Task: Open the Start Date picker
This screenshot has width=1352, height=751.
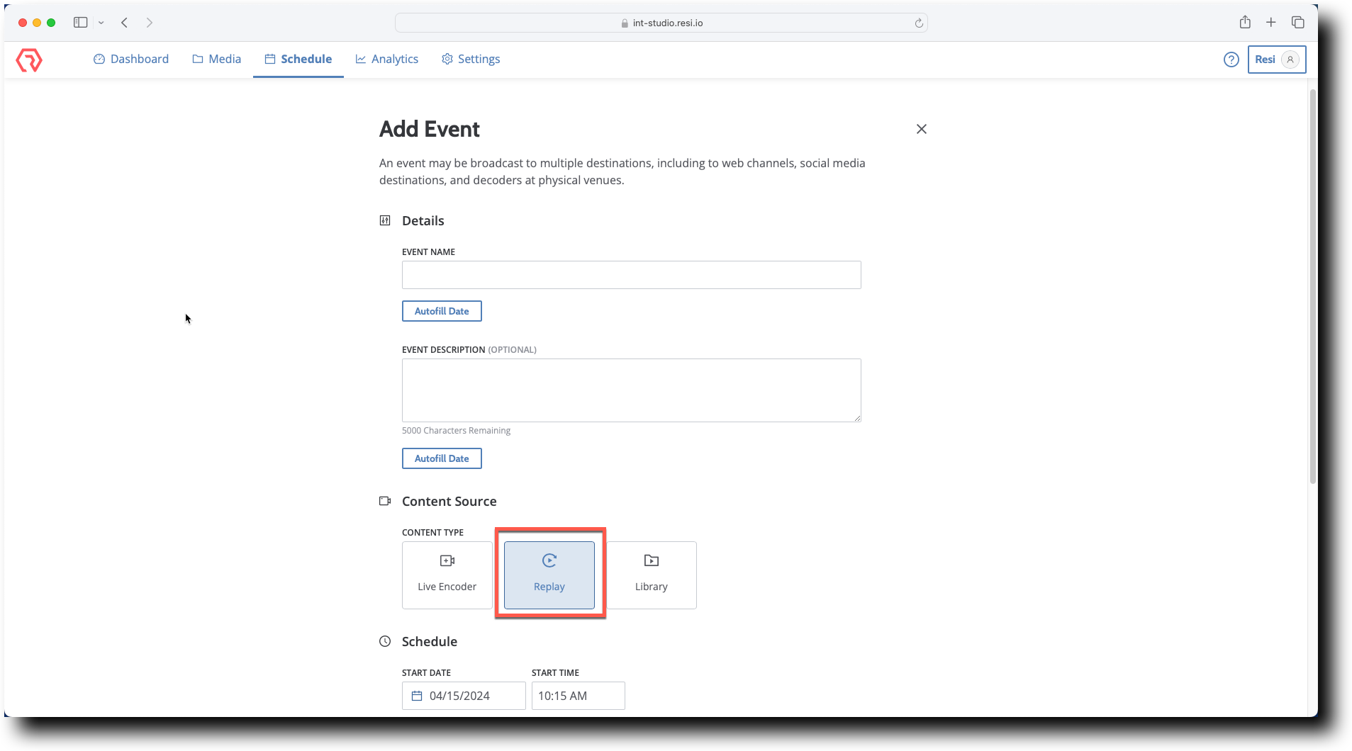Action: pyautogui.click(x=462, y=696)
